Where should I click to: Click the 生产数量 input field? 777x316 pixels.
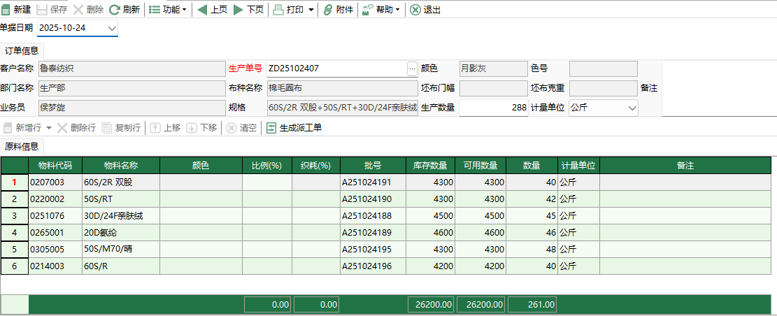[x=493, y=108]
